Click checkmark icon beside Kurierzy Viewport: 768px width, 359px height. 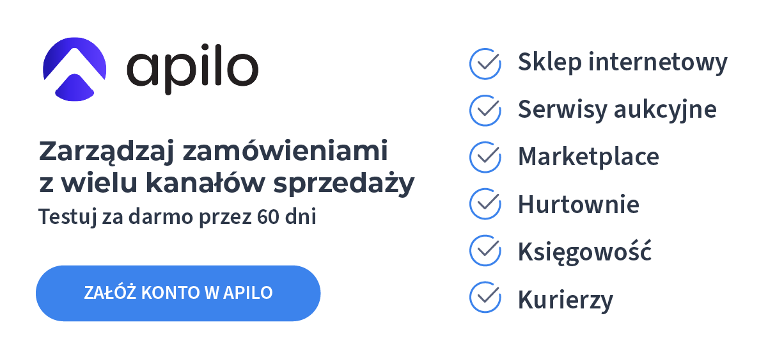point(485,298)
